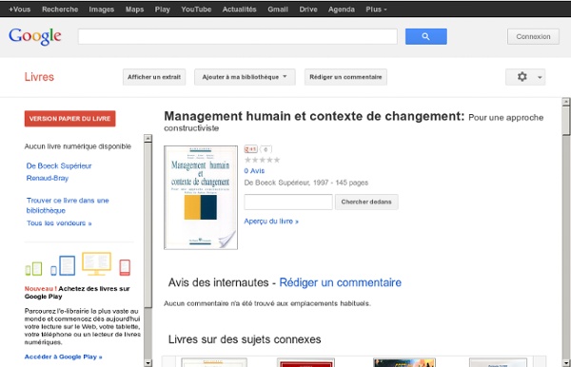Click the main Google search field
This screenshot has width=571, height=367.
[237, 37]
